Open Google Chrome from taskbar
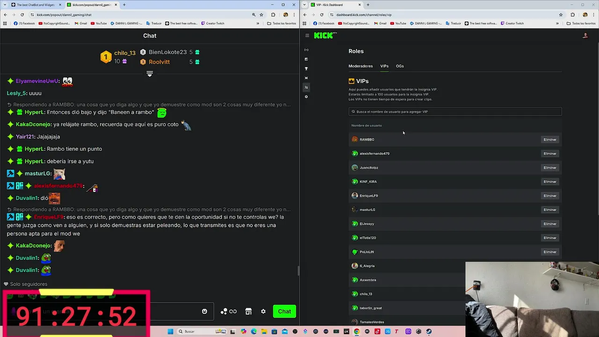 357,331
